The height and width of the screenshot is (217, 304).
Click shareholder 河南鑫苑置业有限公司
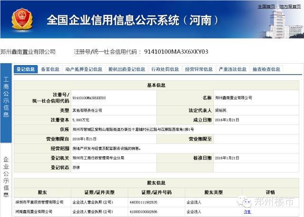(x=34, y=212)
